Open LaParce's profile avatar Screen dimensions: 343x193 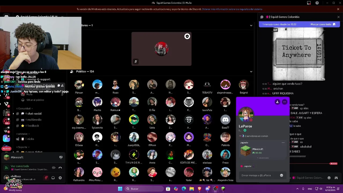click(x=246, y=114)
